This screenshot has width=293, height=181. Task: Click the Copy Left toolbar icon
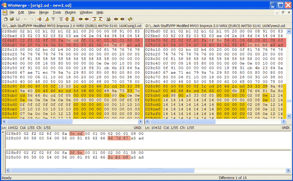tap(87, 19)
